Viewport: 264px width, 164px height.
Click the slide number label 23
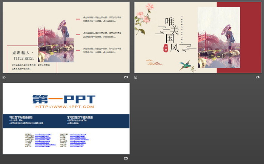[x=126, y=77]
